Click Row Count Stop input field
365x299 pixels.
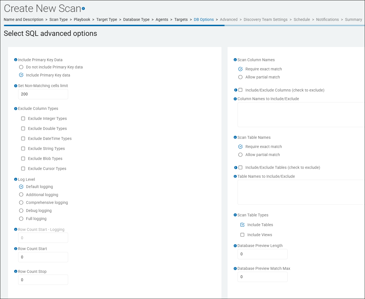(43, 280)
